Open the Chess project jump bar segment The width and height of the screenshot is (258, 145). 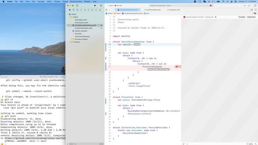coord(109,13)
